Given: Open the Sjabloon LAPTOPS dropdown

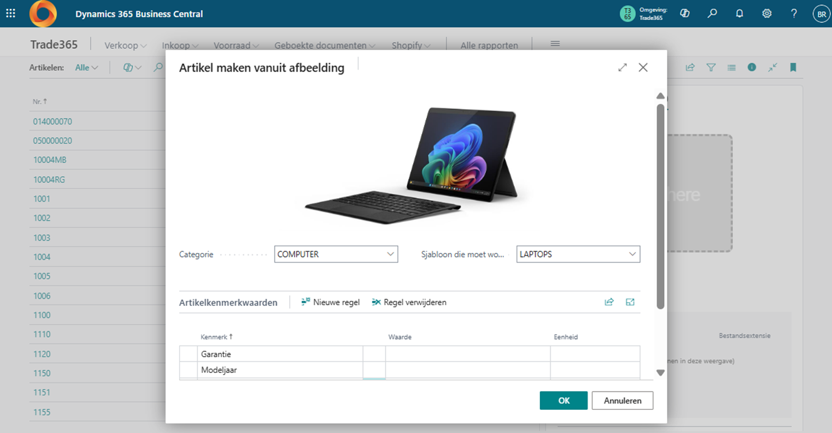Looking at the screenshot, I should [x=578, y=254].
